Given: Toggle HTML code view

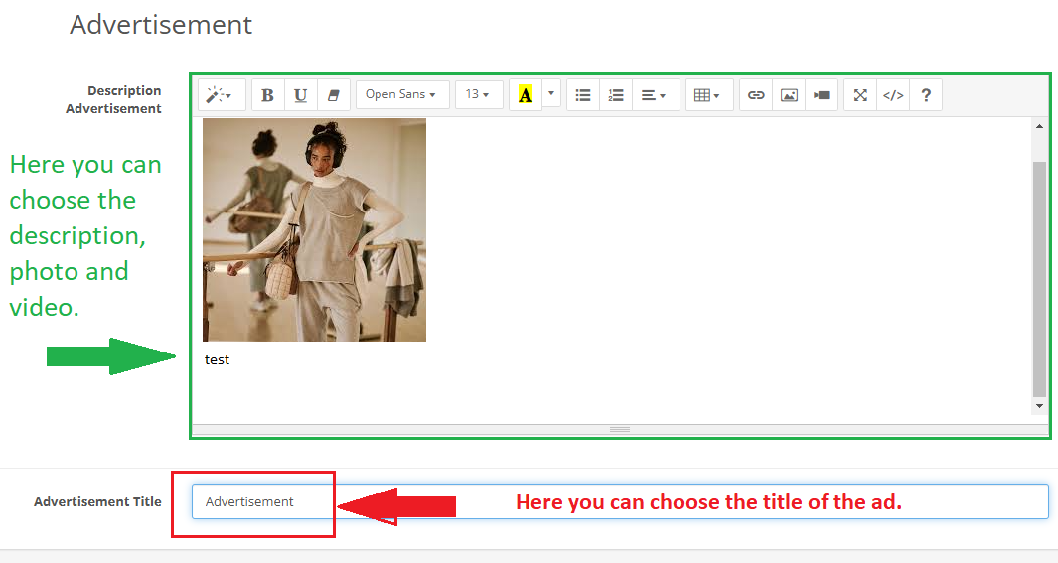Looking at the screenshot, I should (x=893, y=95).
